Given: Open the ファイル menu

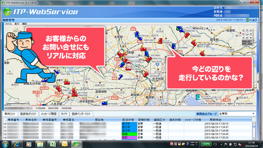Looking at the screenshot, I should coord(8,24).
